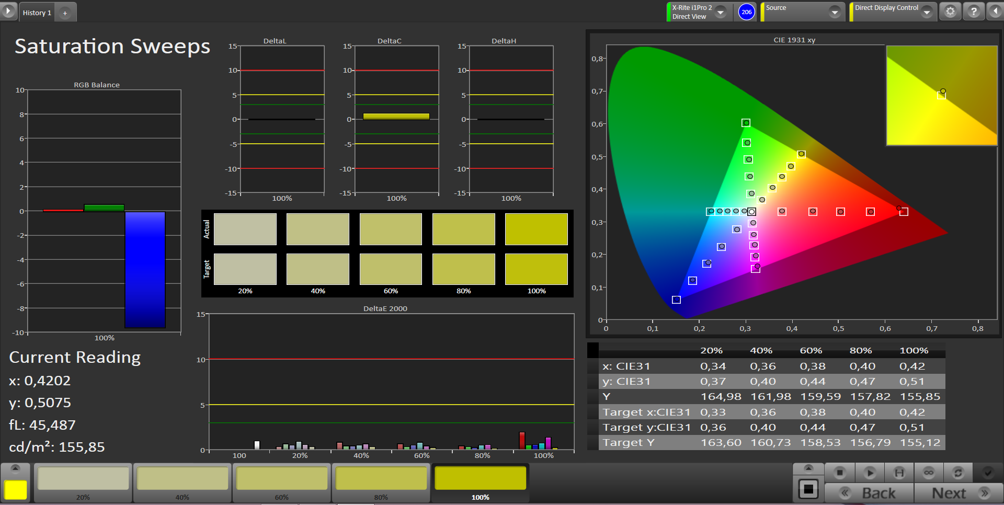Open the Direct Display Control dropdown

click(x=927, y=12)
